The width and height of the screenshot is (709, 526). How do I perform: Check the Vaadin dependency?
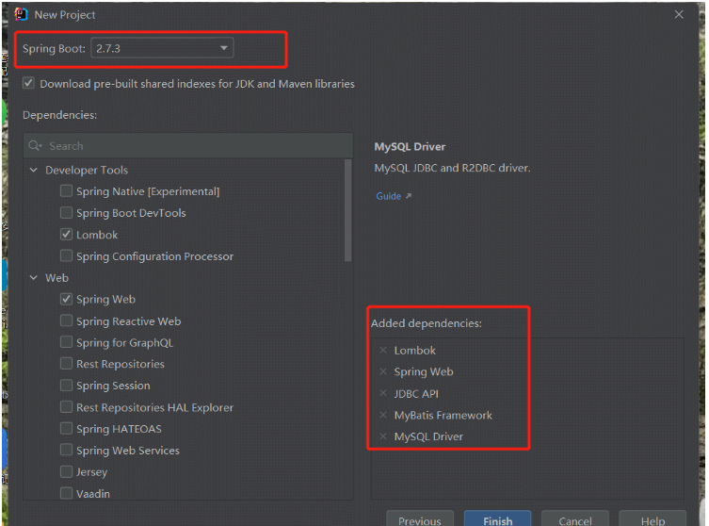[66, 493]
